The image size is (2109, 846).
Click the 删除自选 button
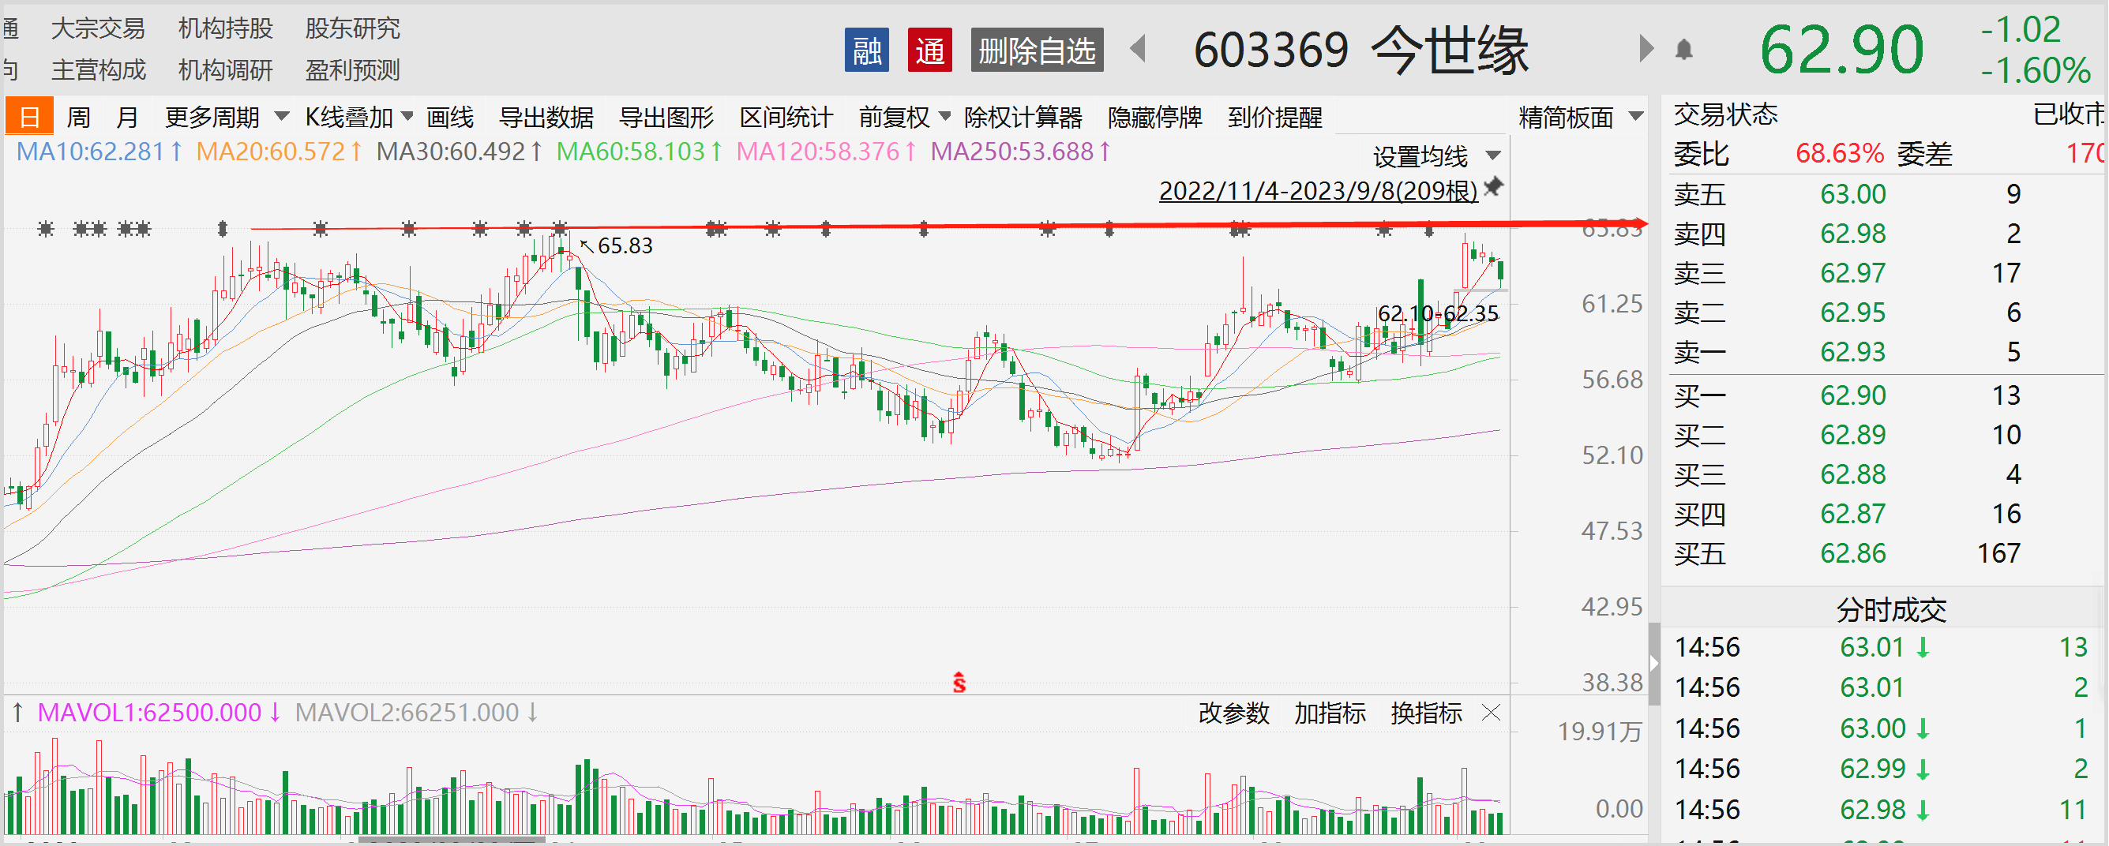1037,50
